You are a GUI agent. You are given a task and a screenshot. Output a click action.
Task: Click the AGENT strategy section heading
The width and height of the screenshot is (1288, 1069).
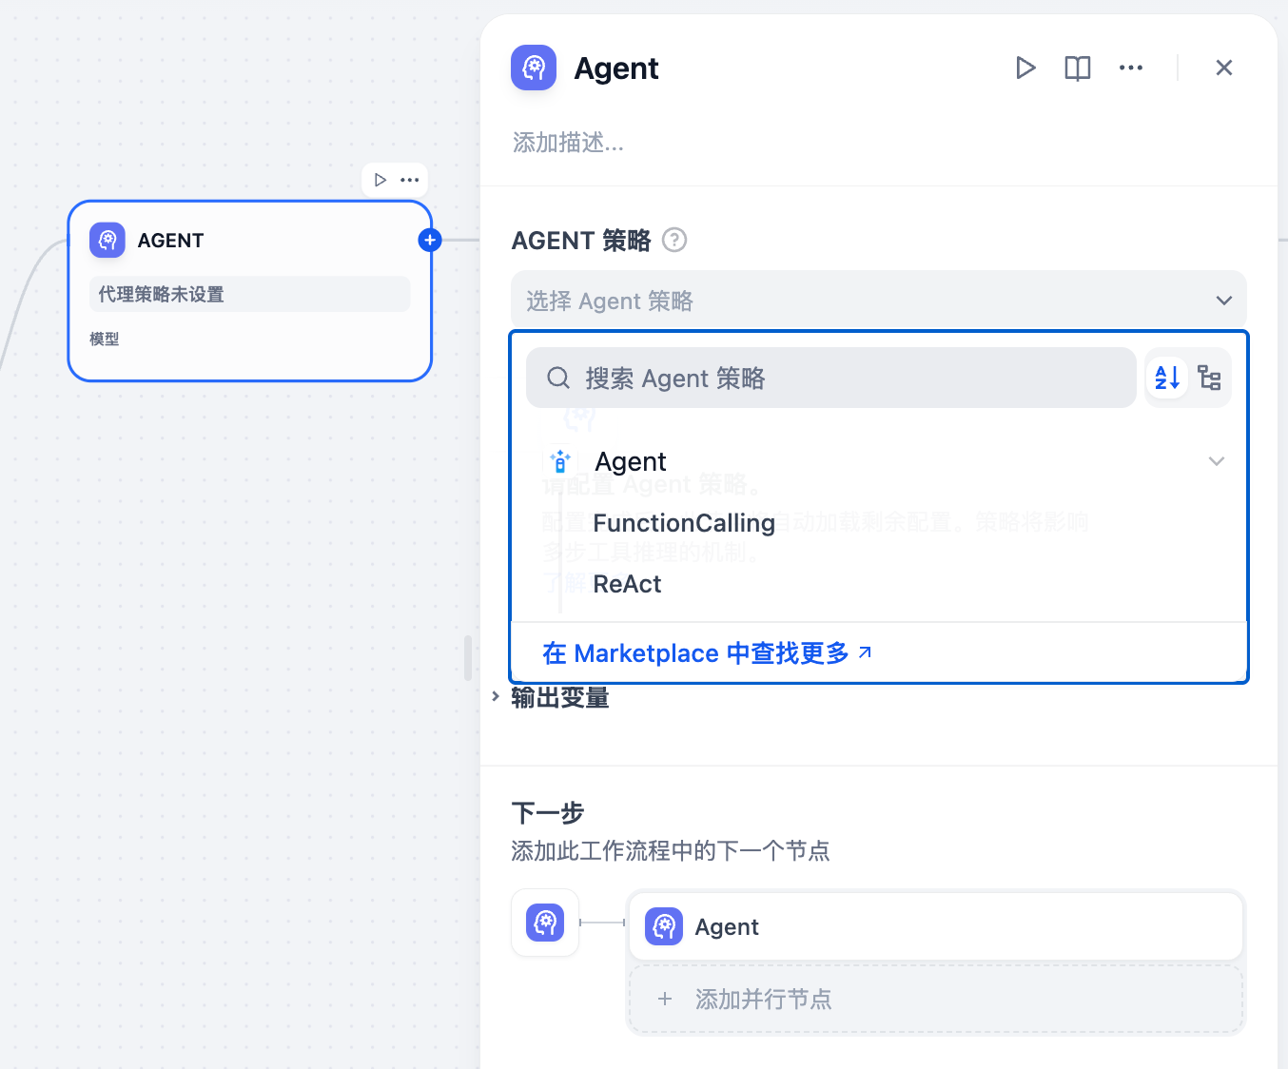pos(581,240)
